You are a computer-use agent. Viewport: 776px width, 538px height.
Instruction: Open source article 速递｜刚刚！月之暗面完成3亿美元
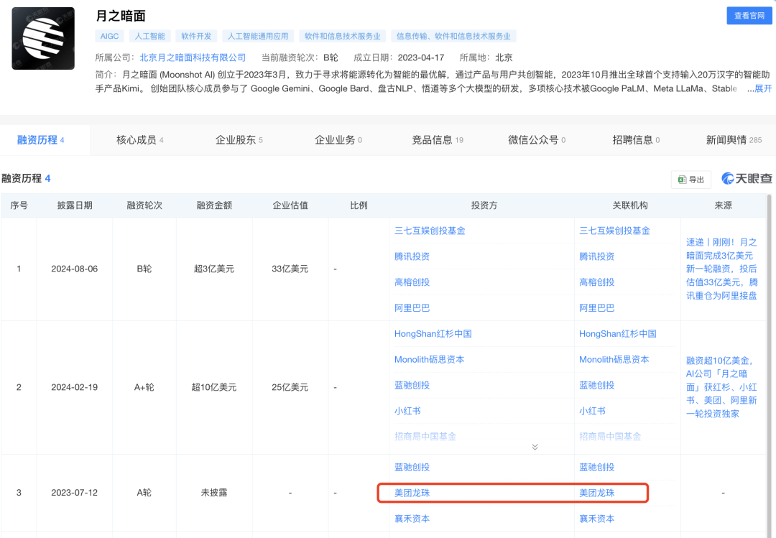[721, 269]
